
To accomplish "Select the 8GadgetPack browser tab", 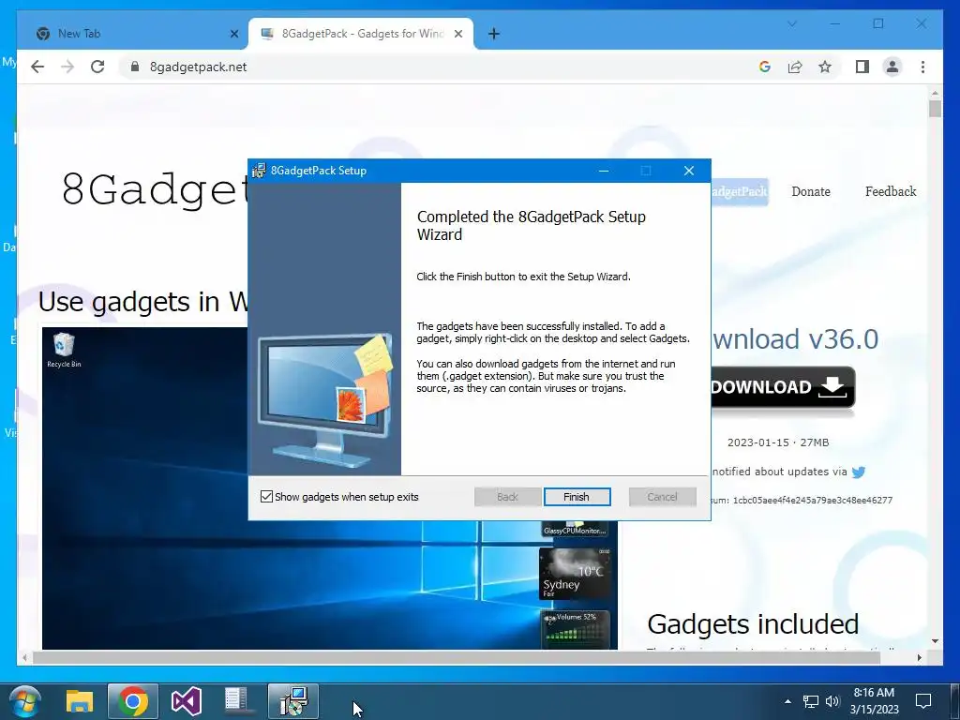I will tap(361, 34).
